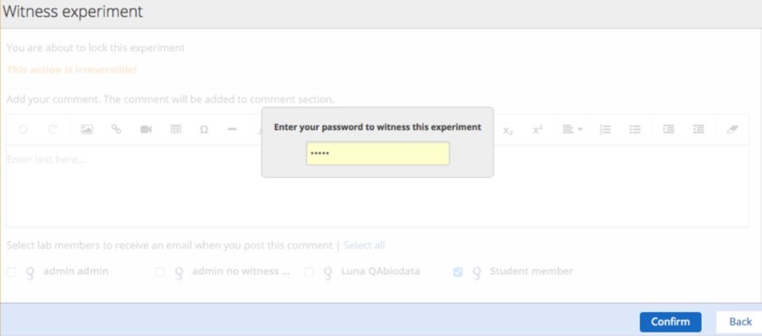Insert video using the camera icon
The image size is (762, 336).
click(x=146, y=130)
